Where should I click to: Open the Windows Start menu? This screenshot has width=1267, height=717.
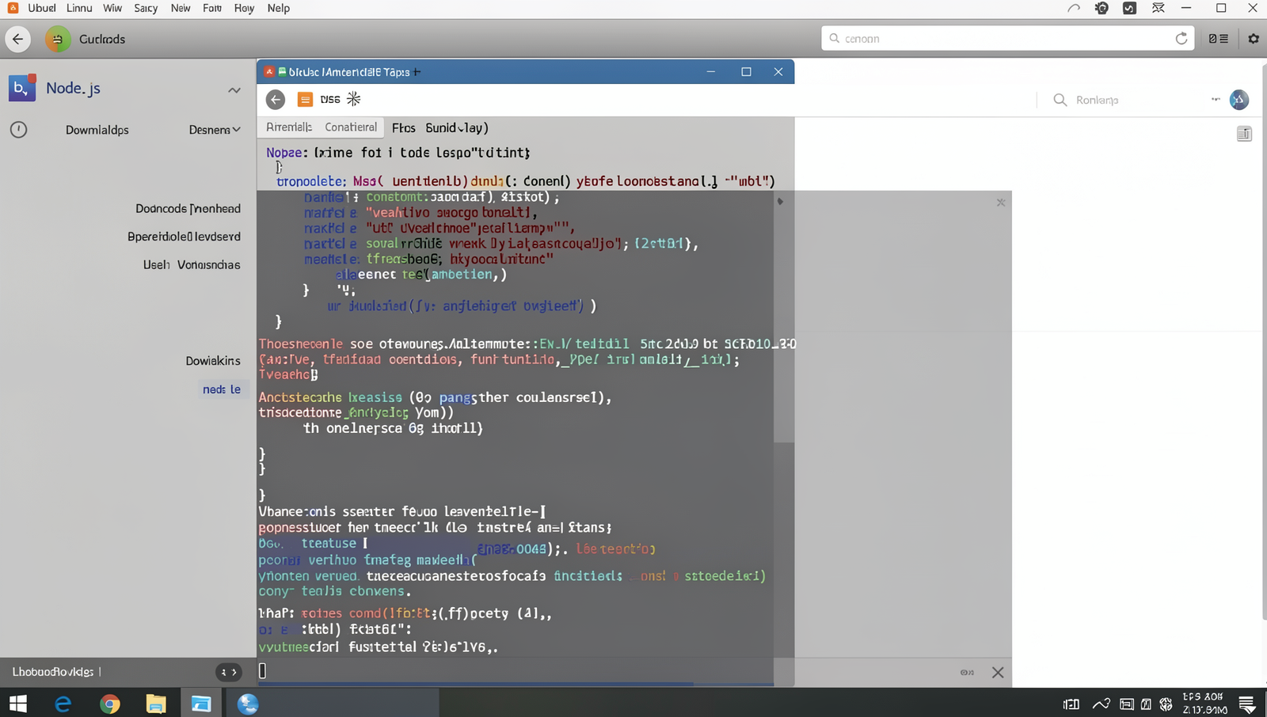(17, 704)
